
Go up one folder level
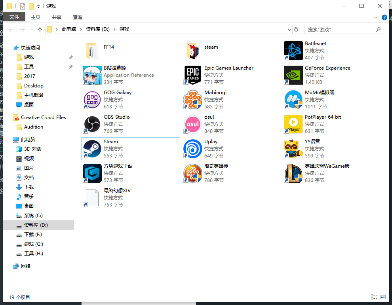[40, 30]
